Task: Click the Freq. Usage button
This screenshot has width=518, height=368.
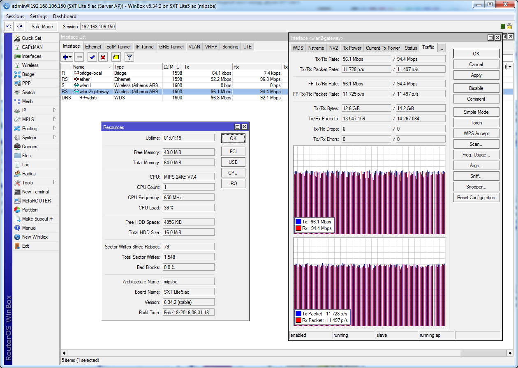Action: (x=476, y=155)
